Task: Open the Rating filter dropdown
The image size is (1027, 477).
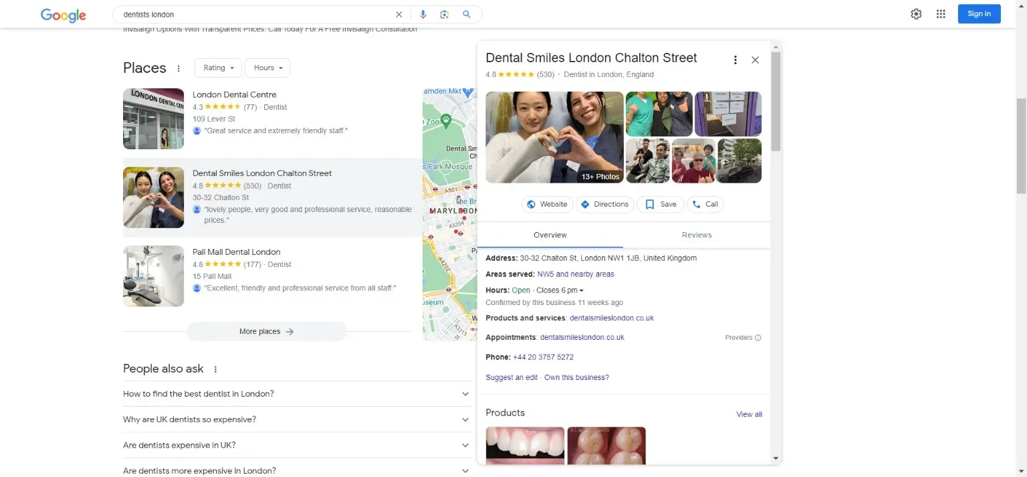Action: coord(218,68)
